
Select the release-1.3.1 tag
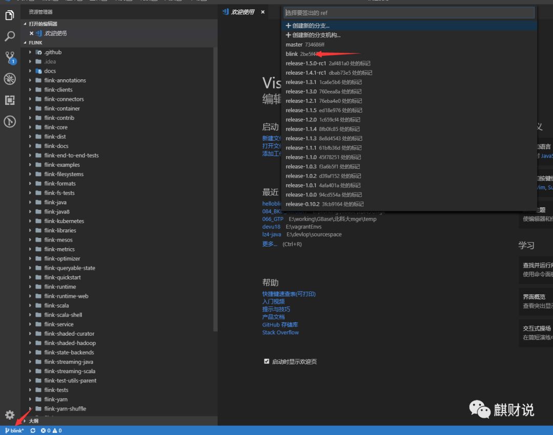point(409,82)
